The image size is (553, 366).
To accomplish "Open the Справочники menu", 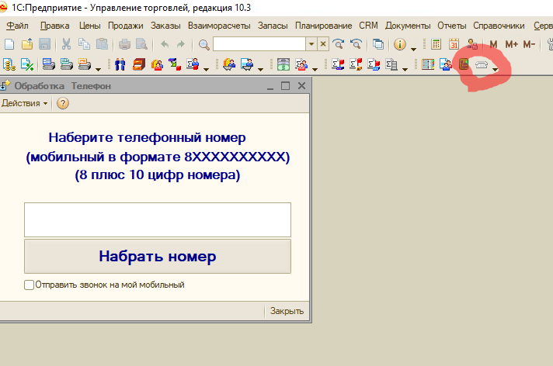I will pyautogui.click(x=499, y=26).
